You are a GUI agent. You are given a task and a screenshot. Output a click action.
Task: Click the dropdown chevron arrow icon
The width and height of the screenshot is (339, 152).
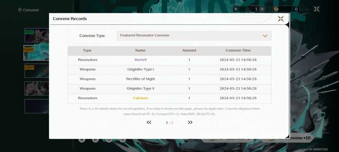coord(265,36)
